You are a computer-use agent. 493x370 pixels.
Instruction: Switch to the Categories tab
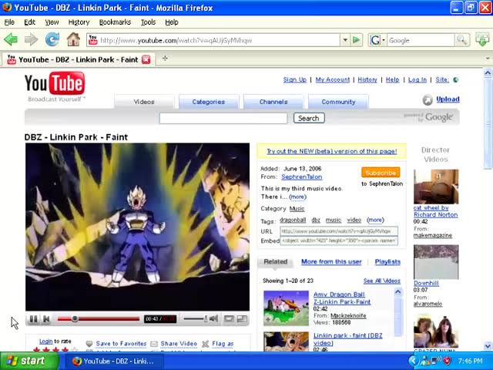click(x=209, y=102)
